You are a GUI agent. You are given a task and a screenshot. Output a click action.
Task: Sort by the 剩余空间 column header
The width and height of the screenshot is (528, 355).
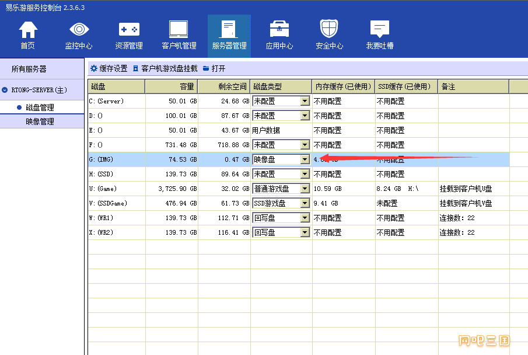tap(224, 86)
